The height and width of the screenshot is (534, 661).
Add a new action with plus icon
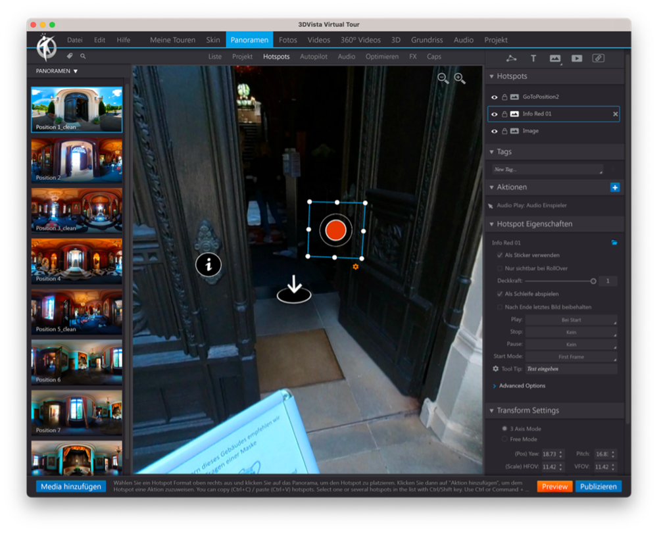[615, 187]
